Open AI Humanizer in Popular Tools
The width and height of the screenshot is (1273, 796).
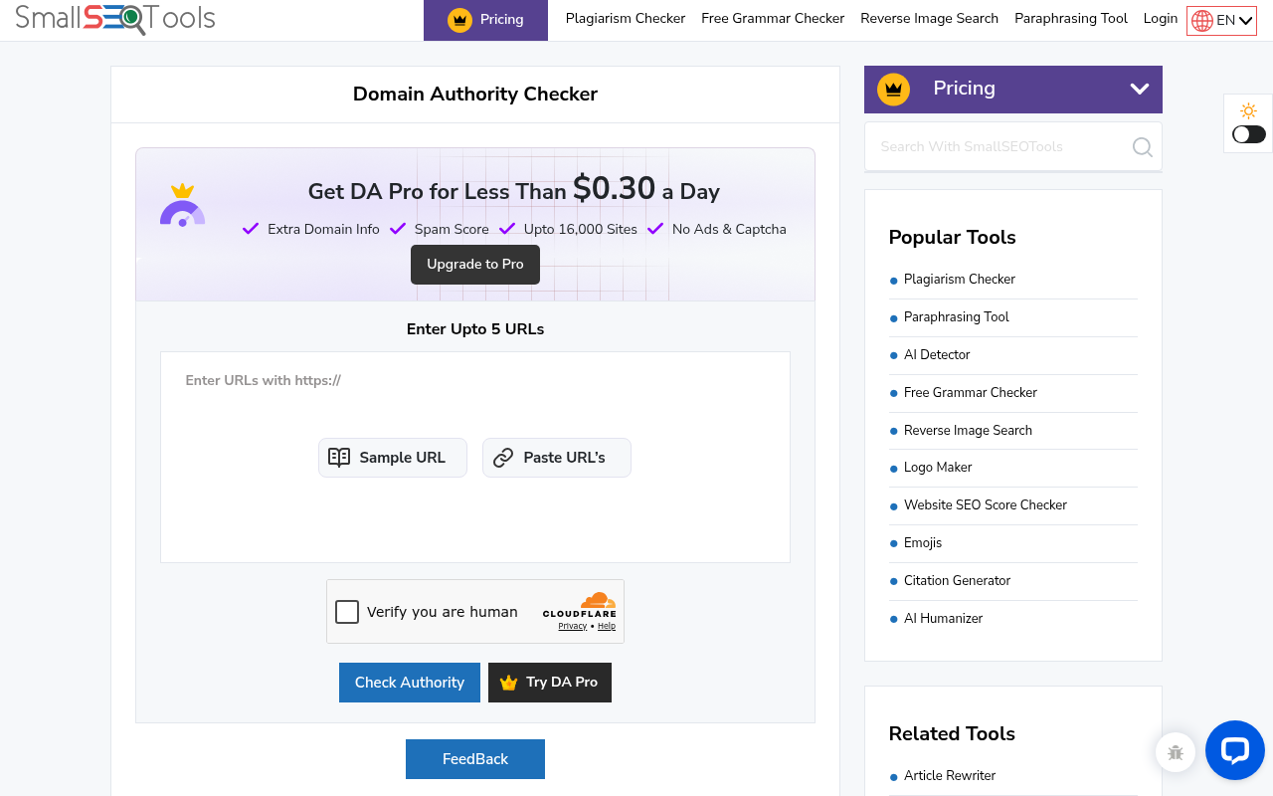click(943, 619)
